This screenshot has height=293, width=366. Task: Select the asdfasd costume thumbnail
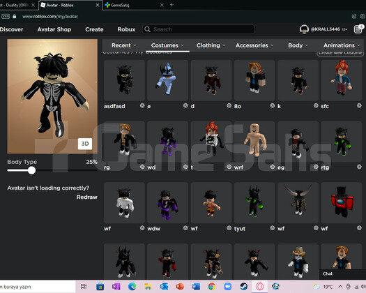(124, 80)
